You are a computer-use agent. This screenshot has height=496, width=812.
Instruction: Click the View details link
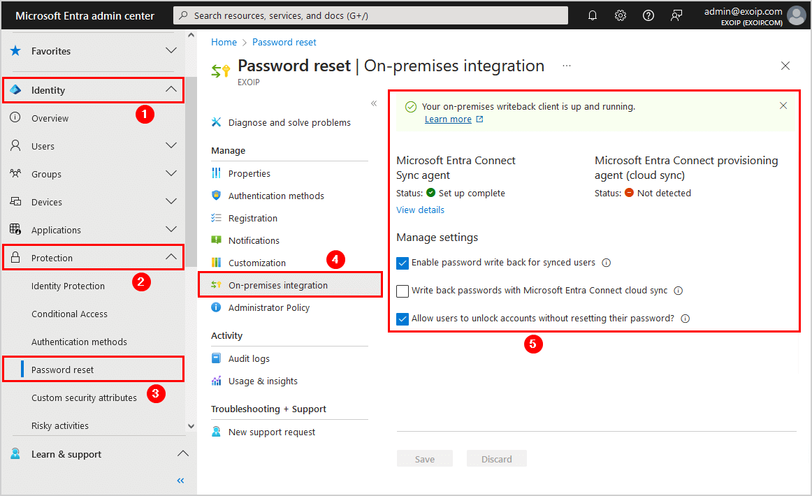(420, 210)
